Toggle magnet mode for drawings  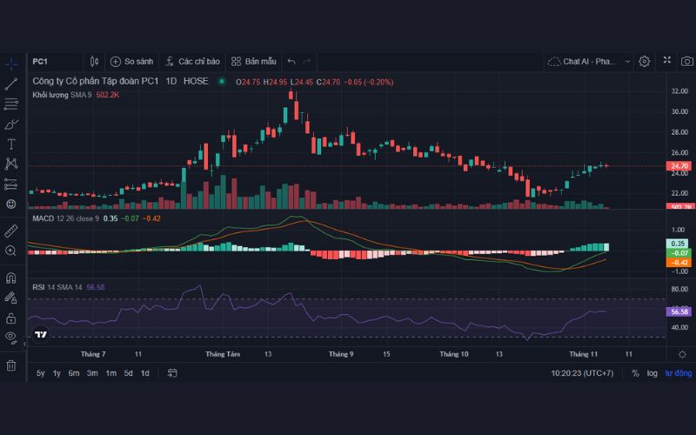(x=11, y=278)
